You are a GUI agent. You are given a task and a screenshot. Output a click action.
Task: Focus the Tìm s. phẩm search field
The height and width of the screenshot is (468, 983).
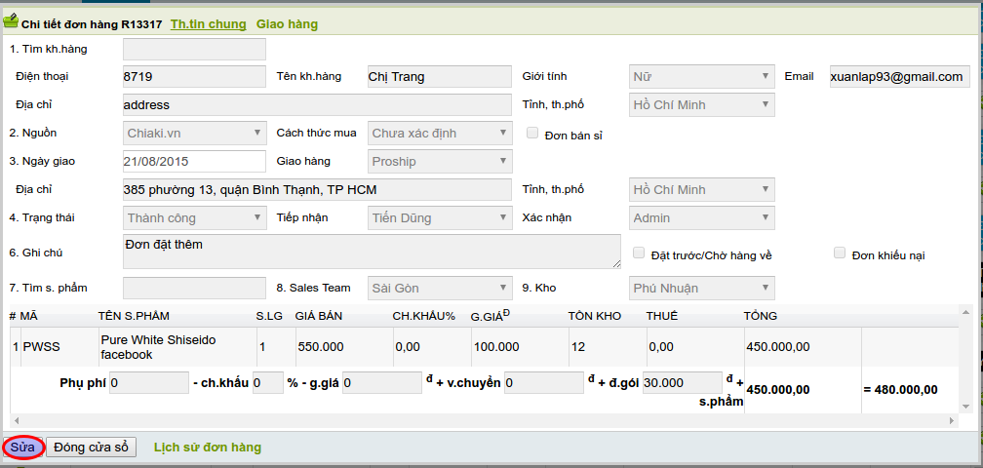[x=194, y=288]
